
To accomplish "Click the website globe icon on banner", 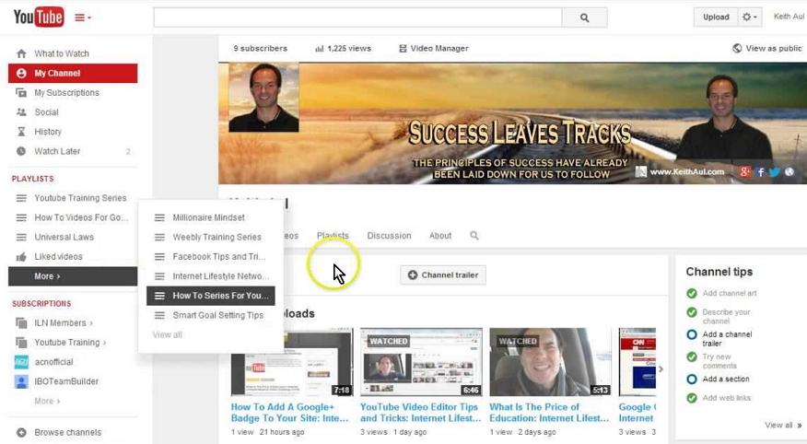I will pos(789,172).
